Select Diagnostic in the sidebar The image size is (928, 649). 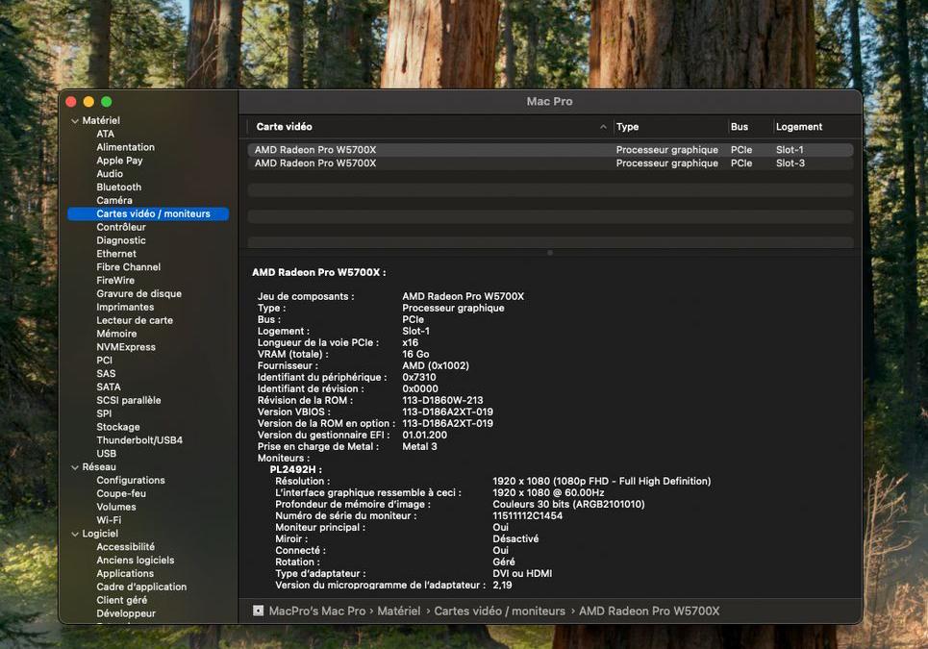[121, 240]
